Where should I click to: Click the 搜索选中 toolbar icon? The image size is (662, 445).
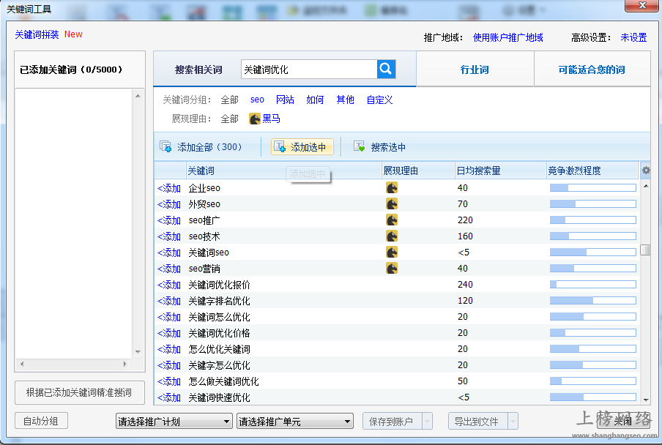[359, 147]
